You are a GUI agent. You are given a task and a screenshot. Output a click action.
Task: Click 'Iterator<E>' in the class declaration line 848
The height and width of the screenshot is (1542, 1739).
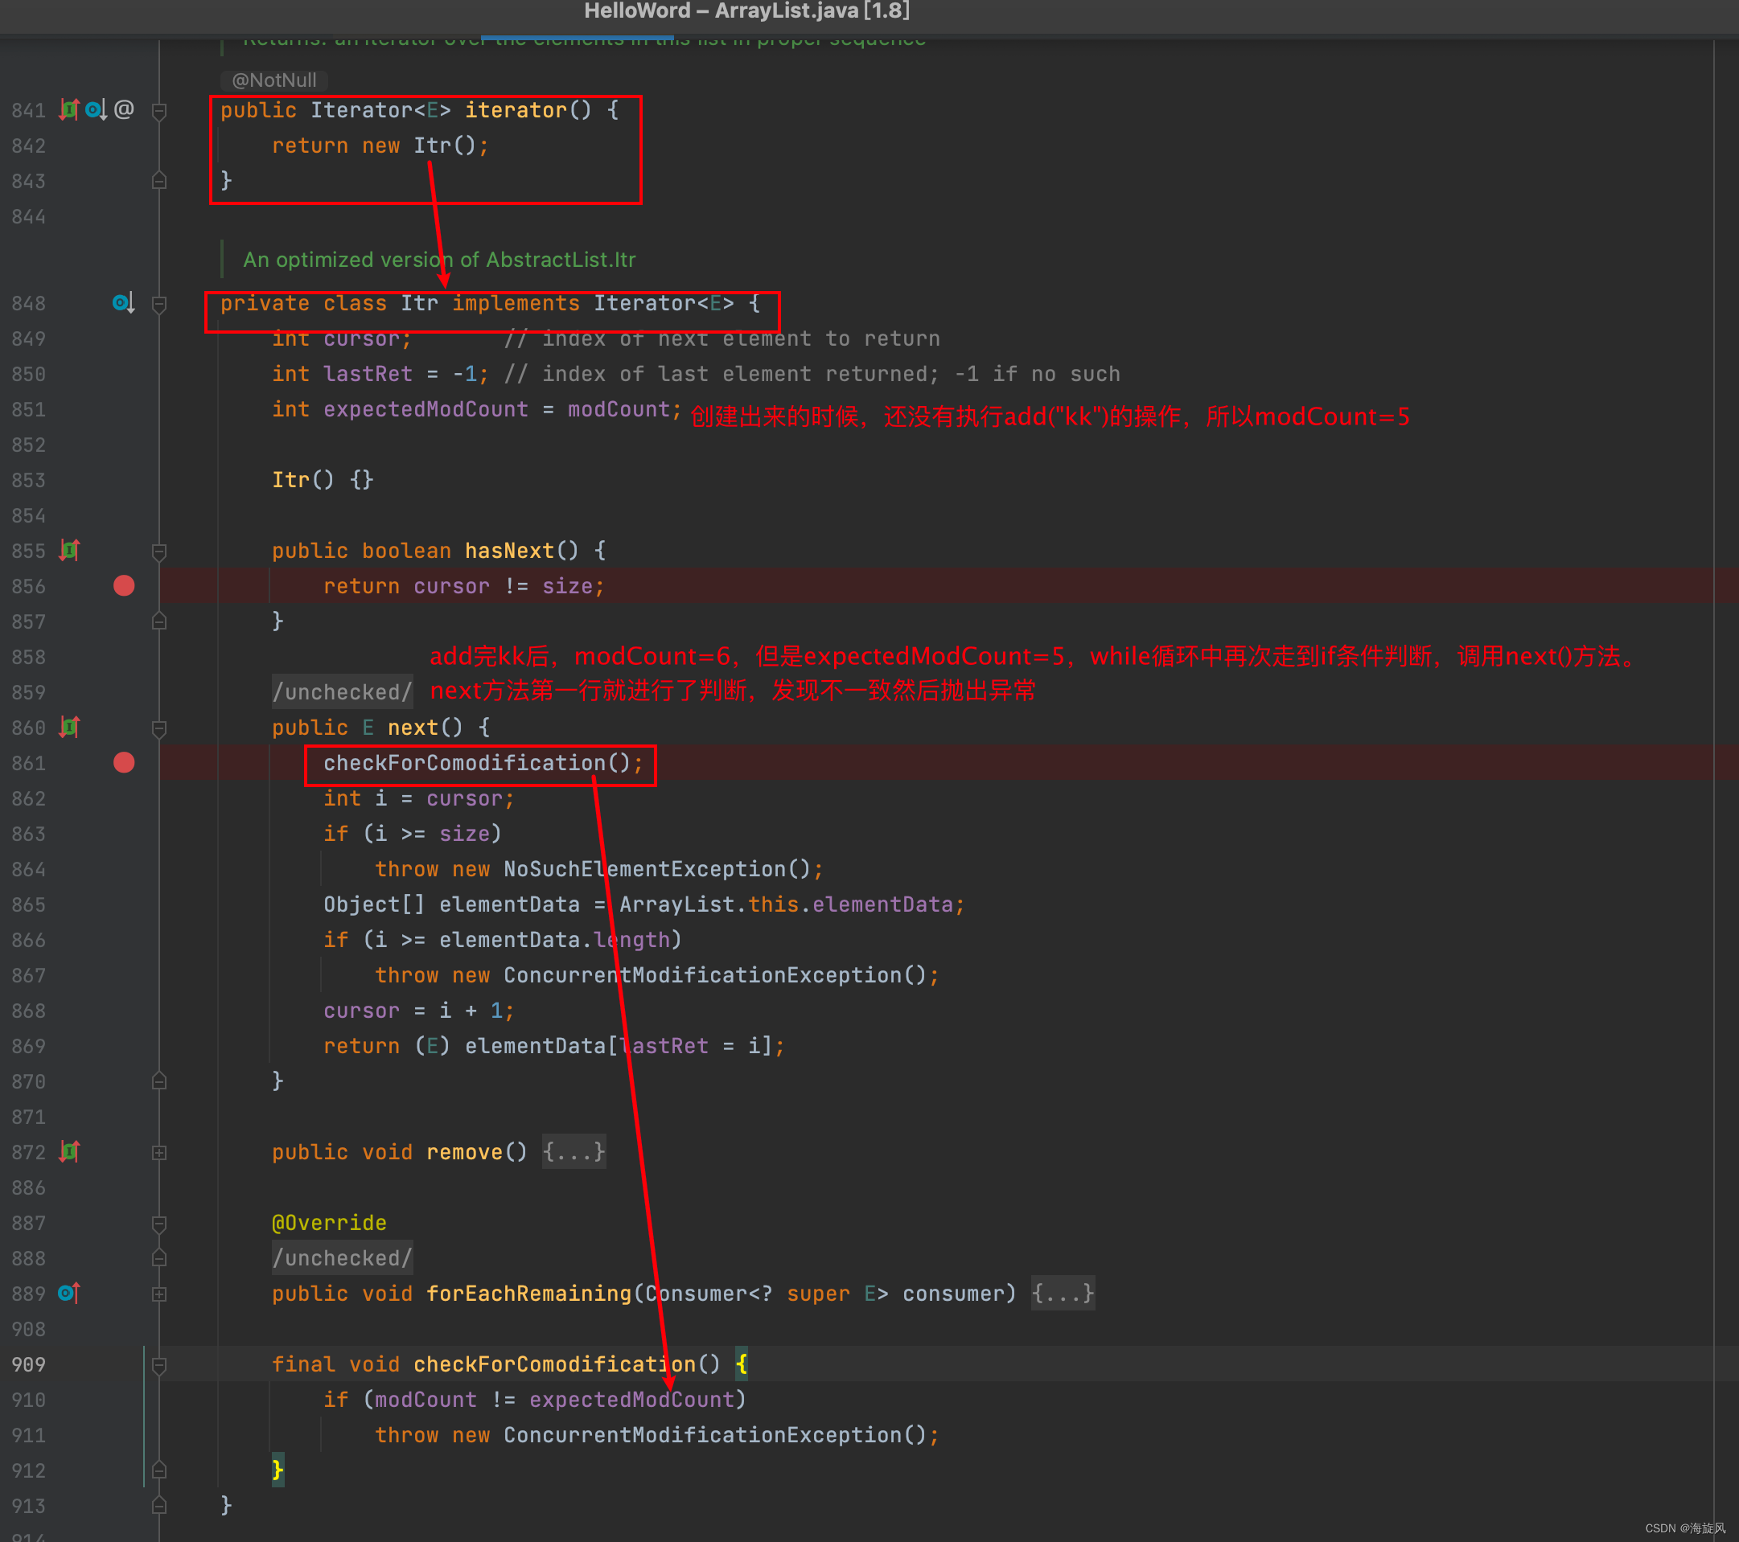pyautogui.click(x=664, y=303)
